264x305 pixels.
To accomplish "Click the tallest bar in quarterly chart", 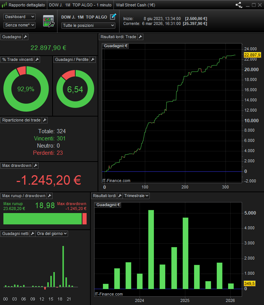I will click(x=151, y=249).
